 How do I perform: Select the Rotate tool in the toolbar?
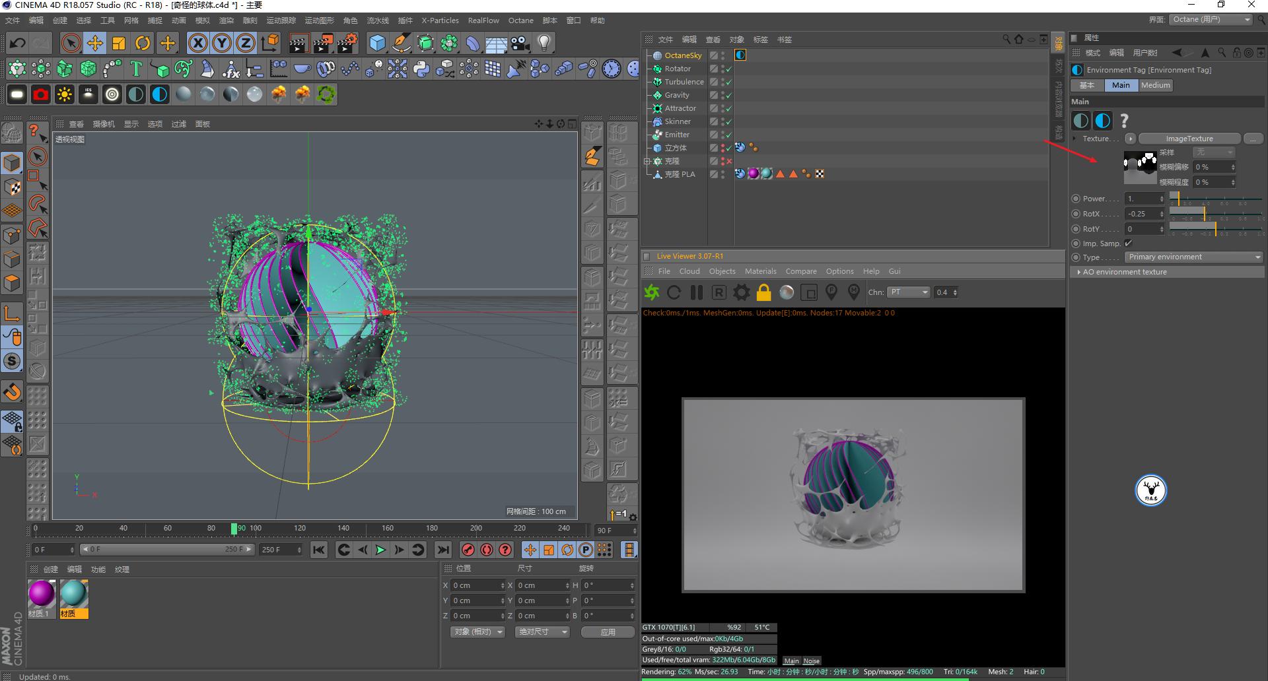pyautogui.click(x=143, y=42)
